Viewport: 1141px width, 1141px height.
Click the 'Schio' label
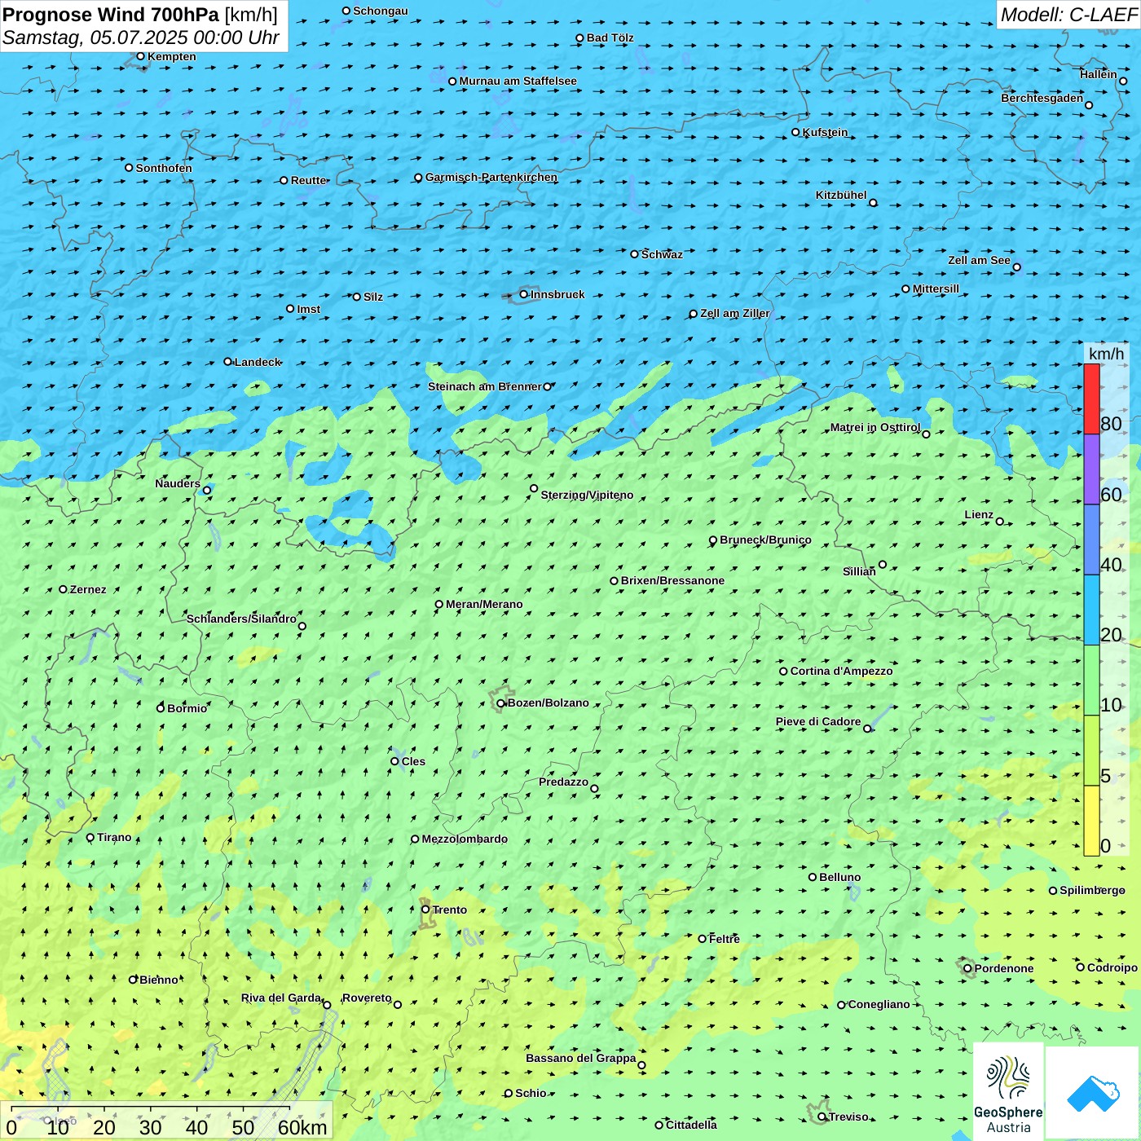pos(531,1093)
